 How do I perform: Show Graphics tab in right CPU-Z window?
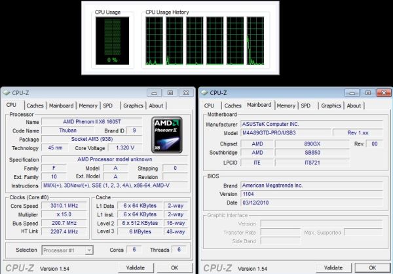[331, 106]
